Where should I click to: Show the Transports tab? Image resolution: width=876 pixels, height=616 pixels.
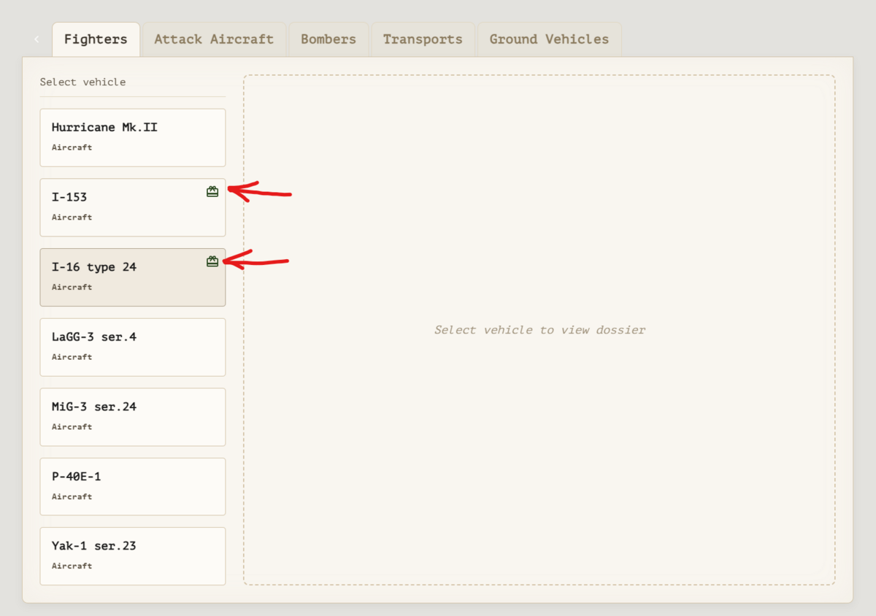[x=423, y=39]
